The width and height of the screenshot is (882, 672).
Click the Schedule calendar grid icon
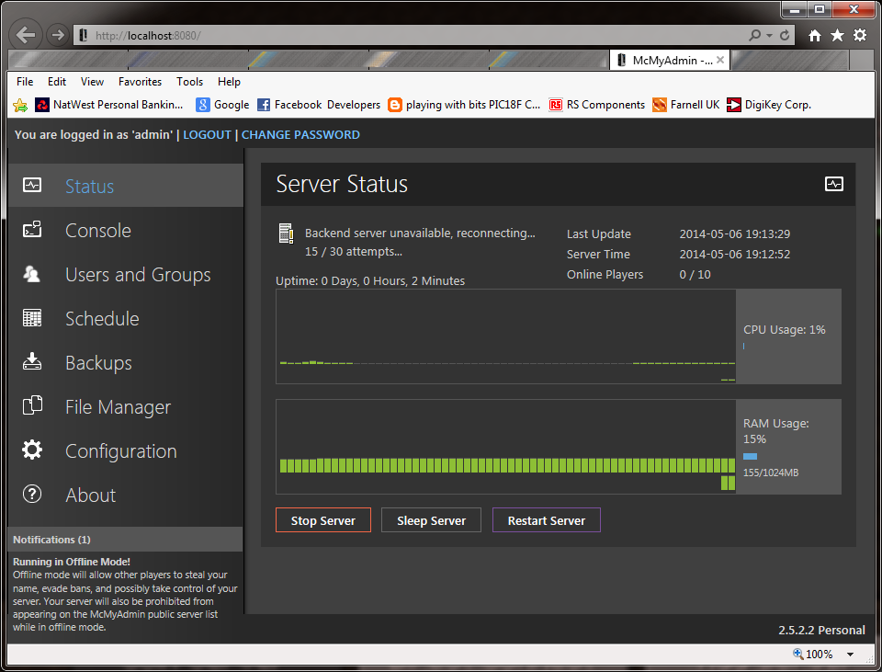[x=32, y=318]
